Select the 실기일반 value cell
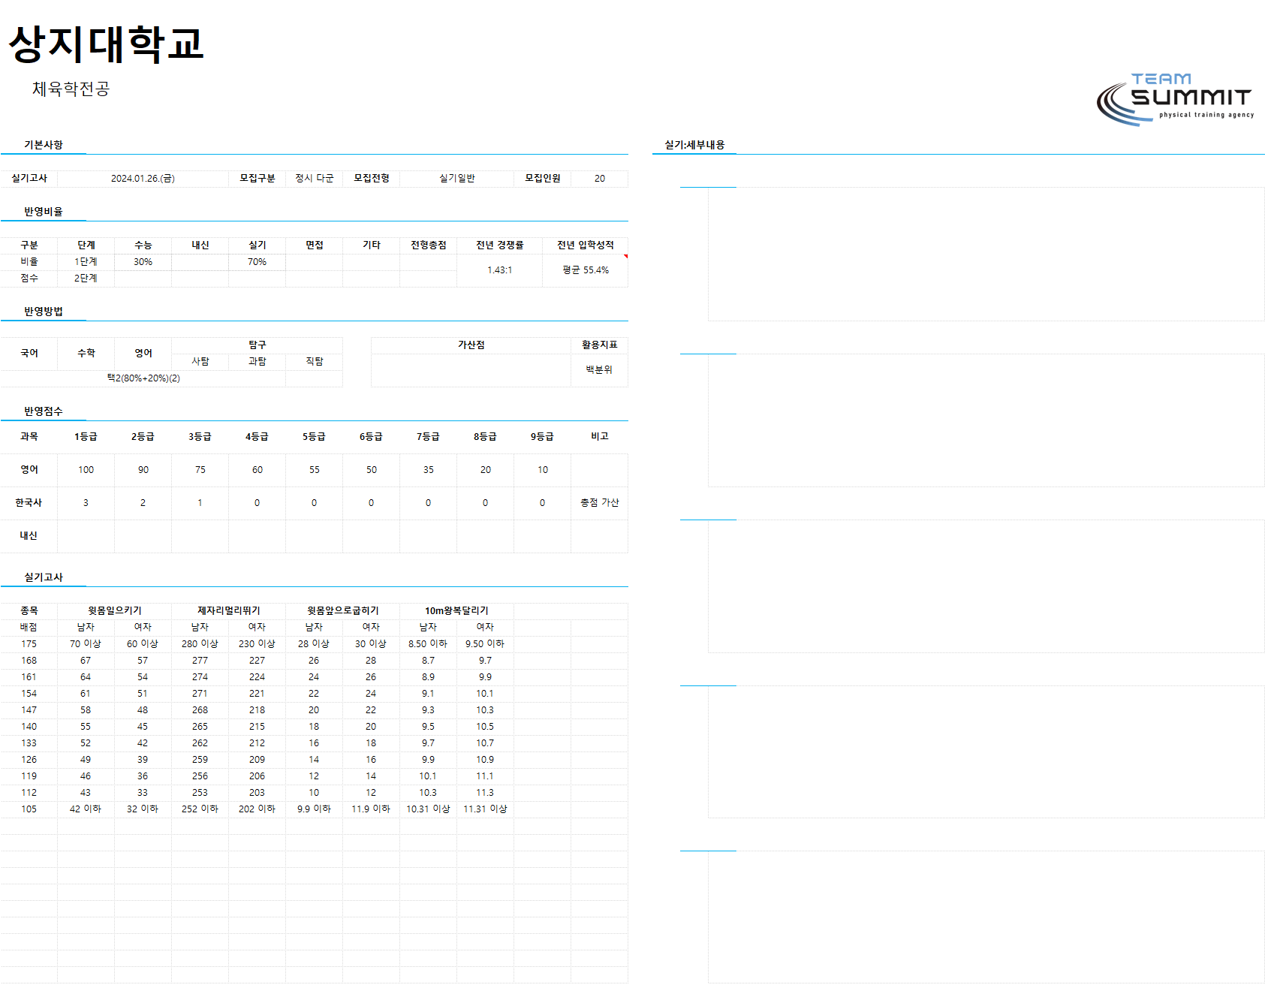This screenshot has width=1265, height=1000. [x=457, y=179]
